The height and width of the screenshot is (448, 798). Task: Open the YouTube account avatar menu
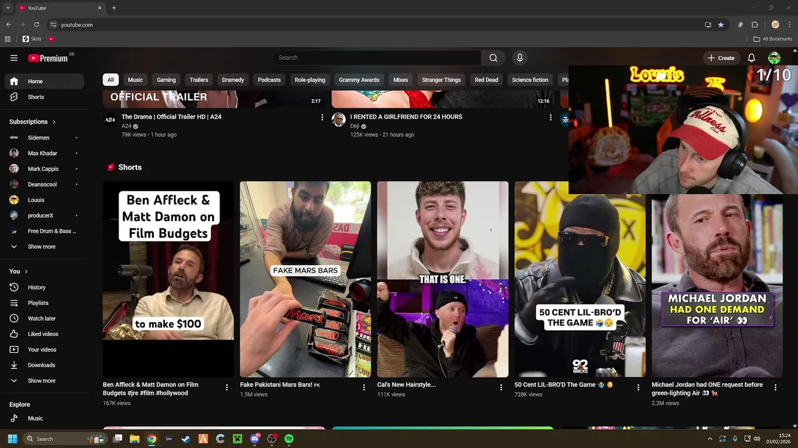(774, 58)
